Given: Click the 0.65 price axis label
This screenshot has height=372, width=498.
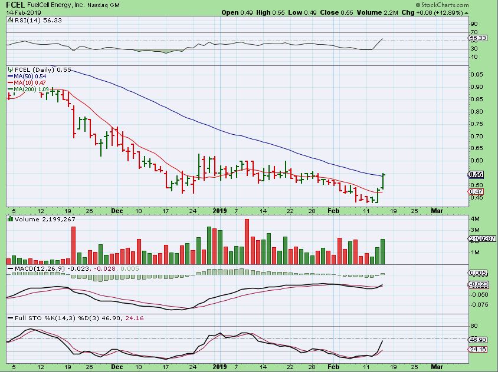Looking at the screenshot, I should [476, 148].
